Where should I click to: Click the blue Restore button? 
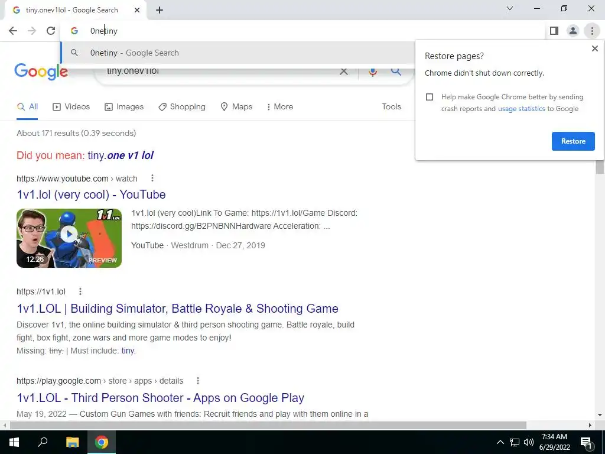(573, 141)
